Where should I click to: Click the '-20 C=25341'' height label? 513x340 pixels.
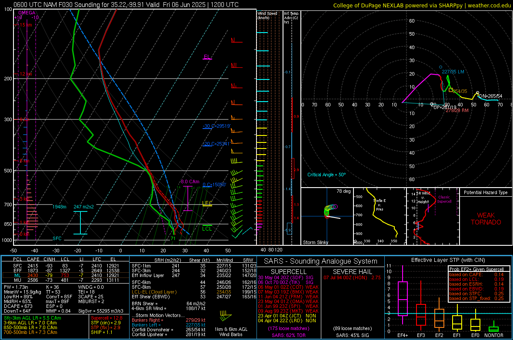click(216, 144)
